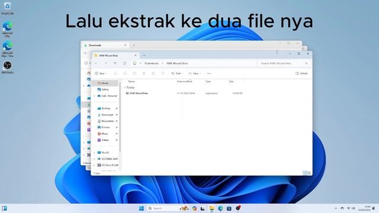The height and width of the screenshot is (213, 379).
Task: Click the Paste icon in toolbar
Action: coord(134,73)
